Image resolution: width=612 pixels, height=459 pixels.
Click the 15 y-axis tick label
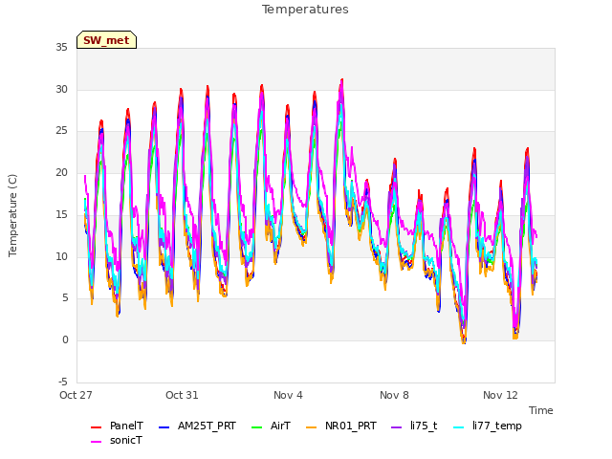tap(61, 214)
